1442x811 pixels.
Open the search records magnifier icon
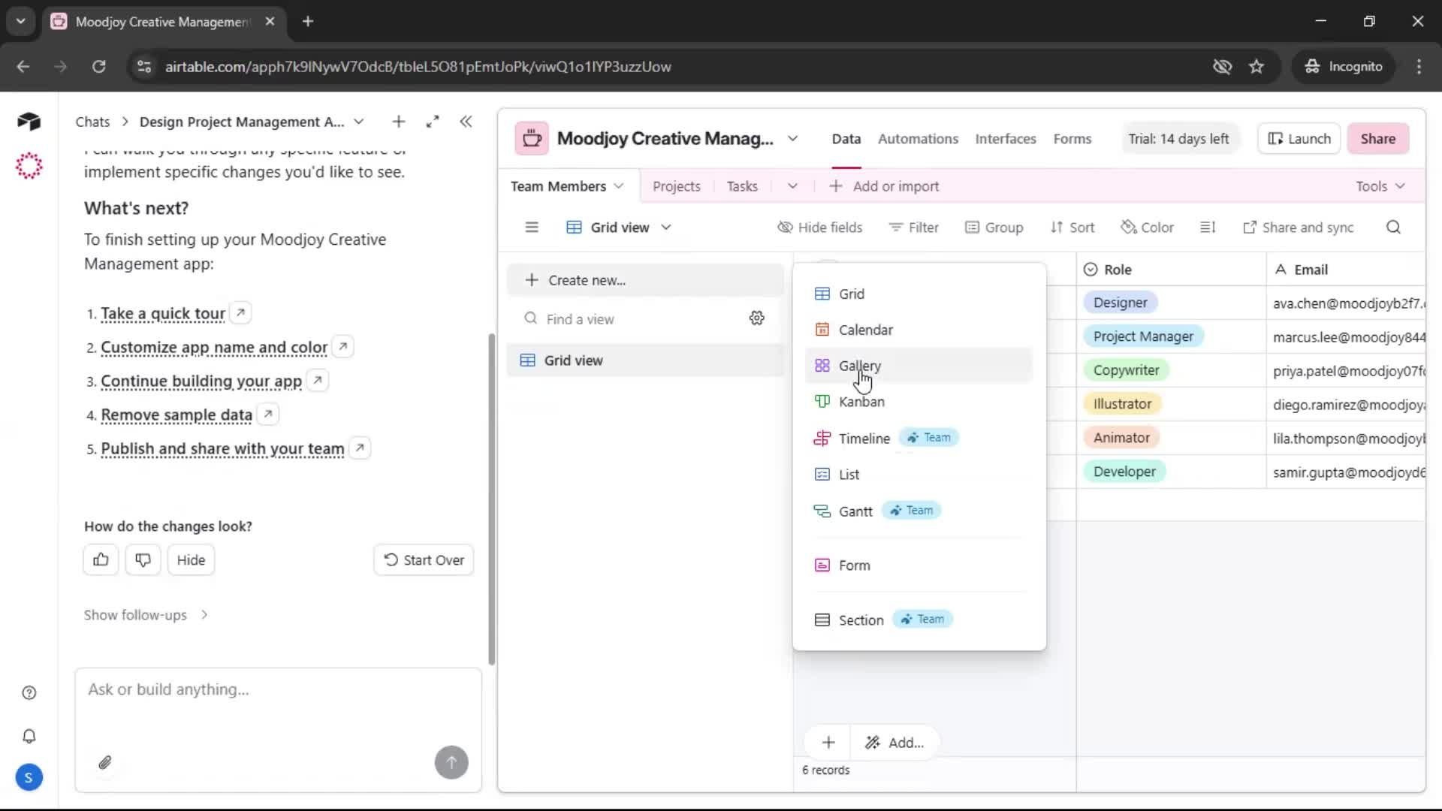[x=1393, y=228]
